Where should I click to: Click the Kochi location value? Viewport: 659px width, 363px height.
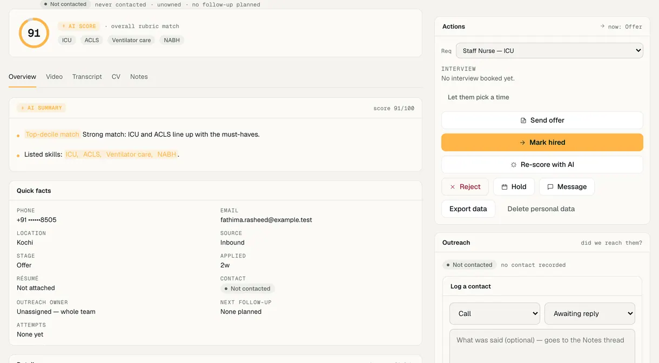tap(25, 243)
